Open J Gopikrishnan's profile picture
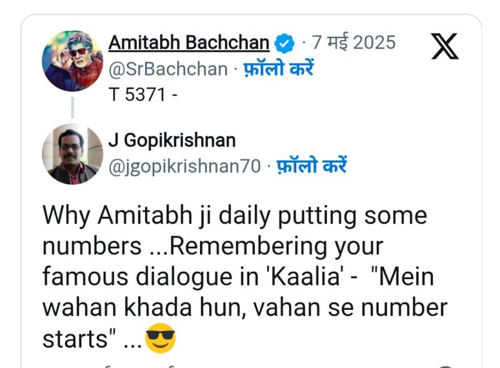The image size is (500, 368). (x=72, y=154)
